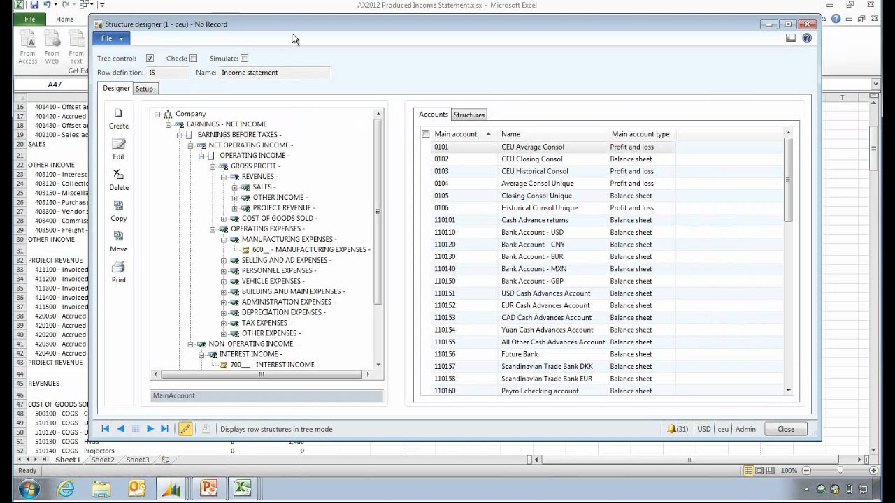Click Excel Undo icon

click(x=47, y=5)
